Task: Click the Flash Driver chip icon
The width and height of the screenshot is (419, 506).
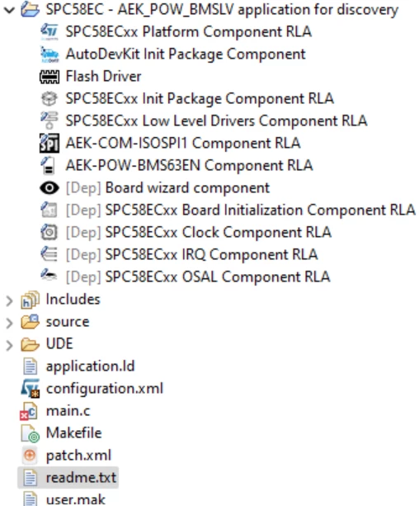Action: tap(49, 77)
